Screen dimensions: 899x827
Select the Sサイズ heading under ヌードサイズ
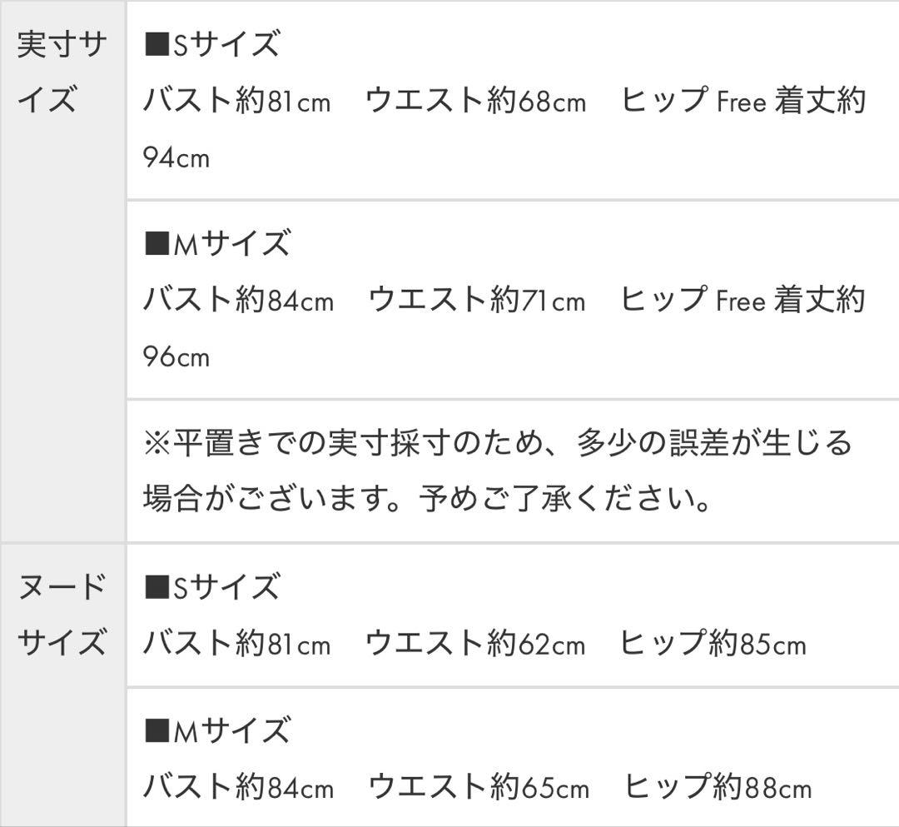[212, 587]
